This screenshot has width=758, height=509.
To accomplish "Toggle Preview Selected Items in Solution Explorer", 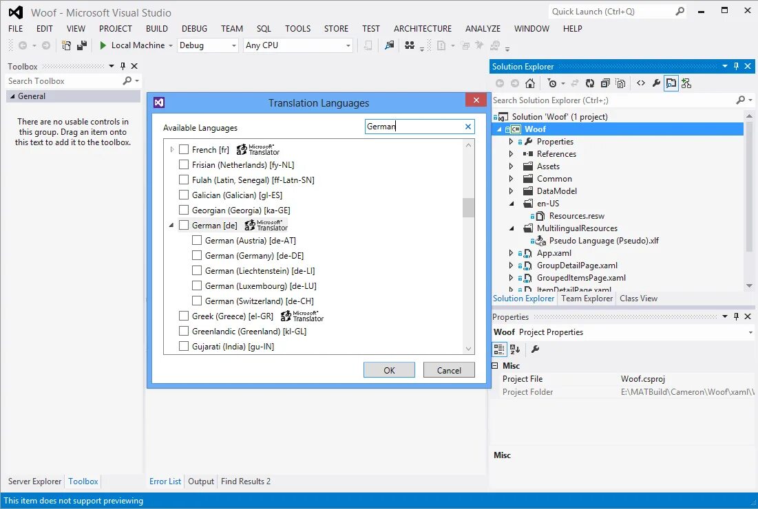I will pyautogui.click(x=671, y=83).
